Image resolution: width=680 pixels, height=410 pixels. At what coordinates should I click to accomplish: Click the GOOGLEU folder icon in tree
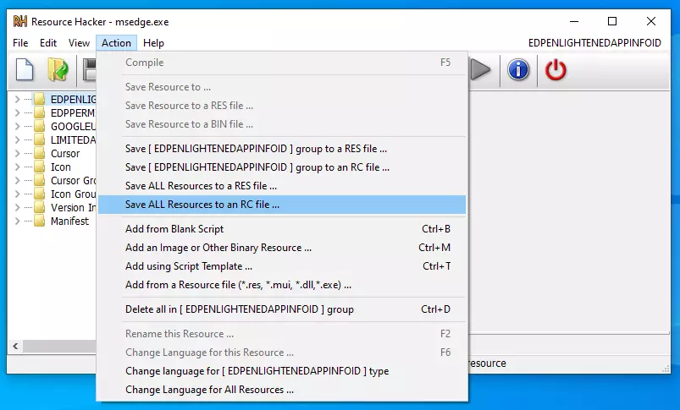point(40,127)
